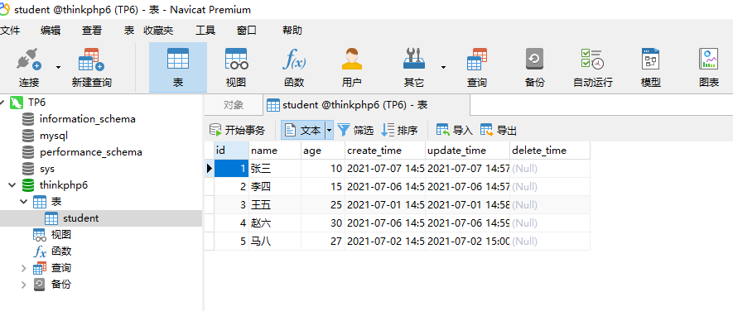The width and height of the screenshot is (733, 311).
Task: Open the 用户 user management icon
Action: click(x=351, y=68)
